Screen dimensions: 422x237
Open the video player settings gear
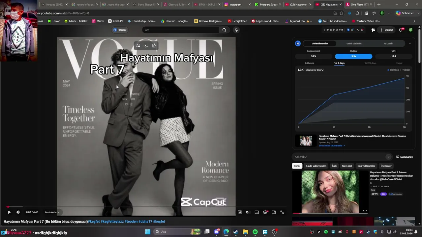265,212
